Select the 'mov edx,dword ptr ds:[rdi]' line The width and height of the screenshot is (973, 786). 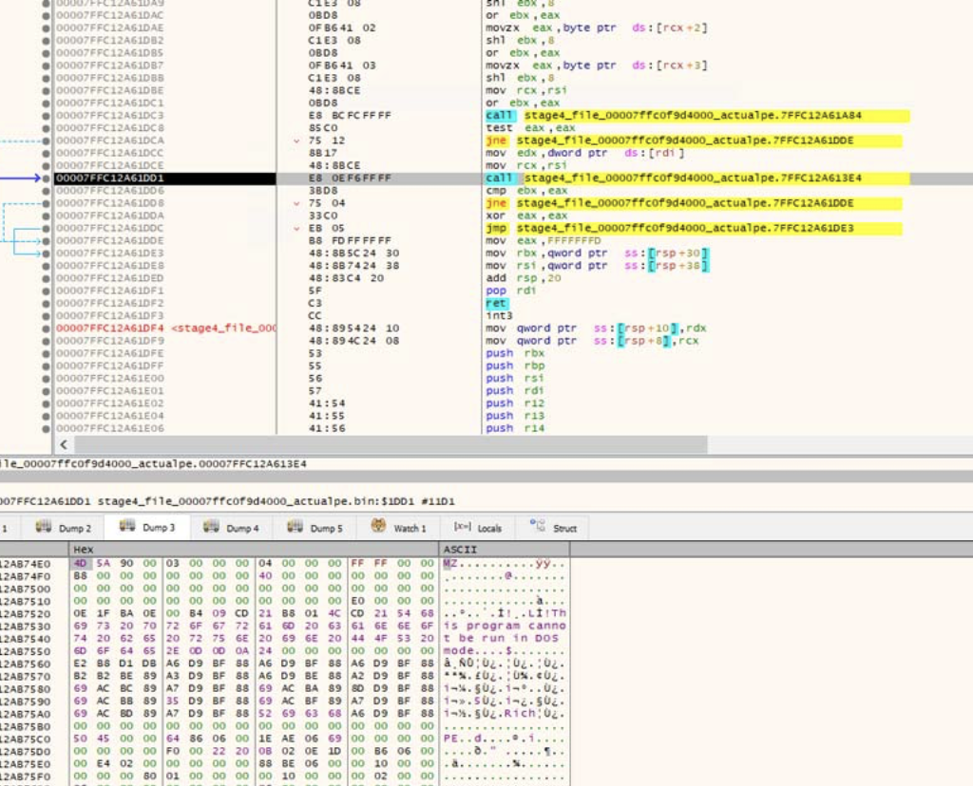coord(584,153)
